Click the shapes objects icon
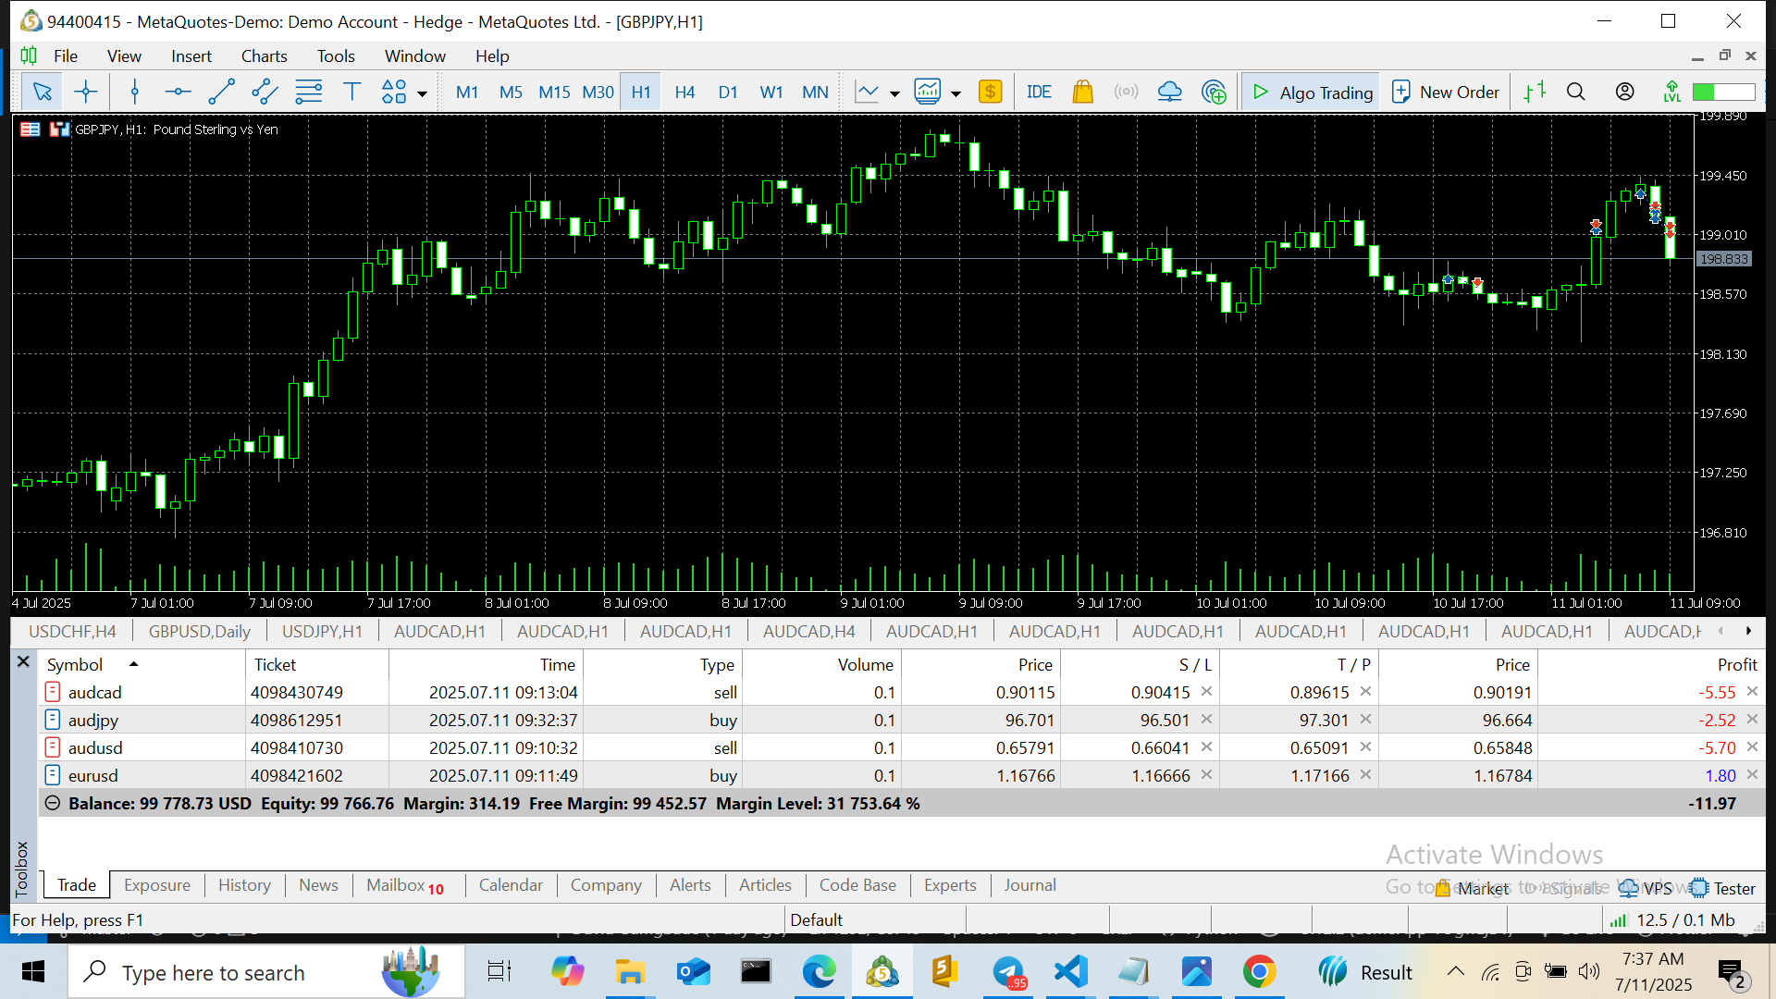This screenshot has height=999, width=1776. (394, 92)
